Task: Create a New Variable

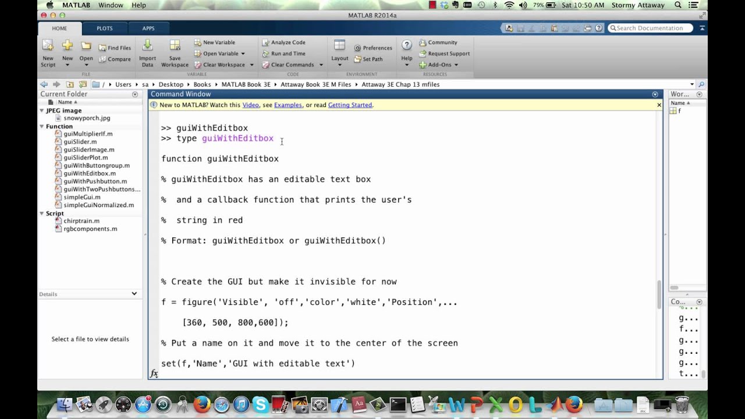Action: [x=214, y=42]
